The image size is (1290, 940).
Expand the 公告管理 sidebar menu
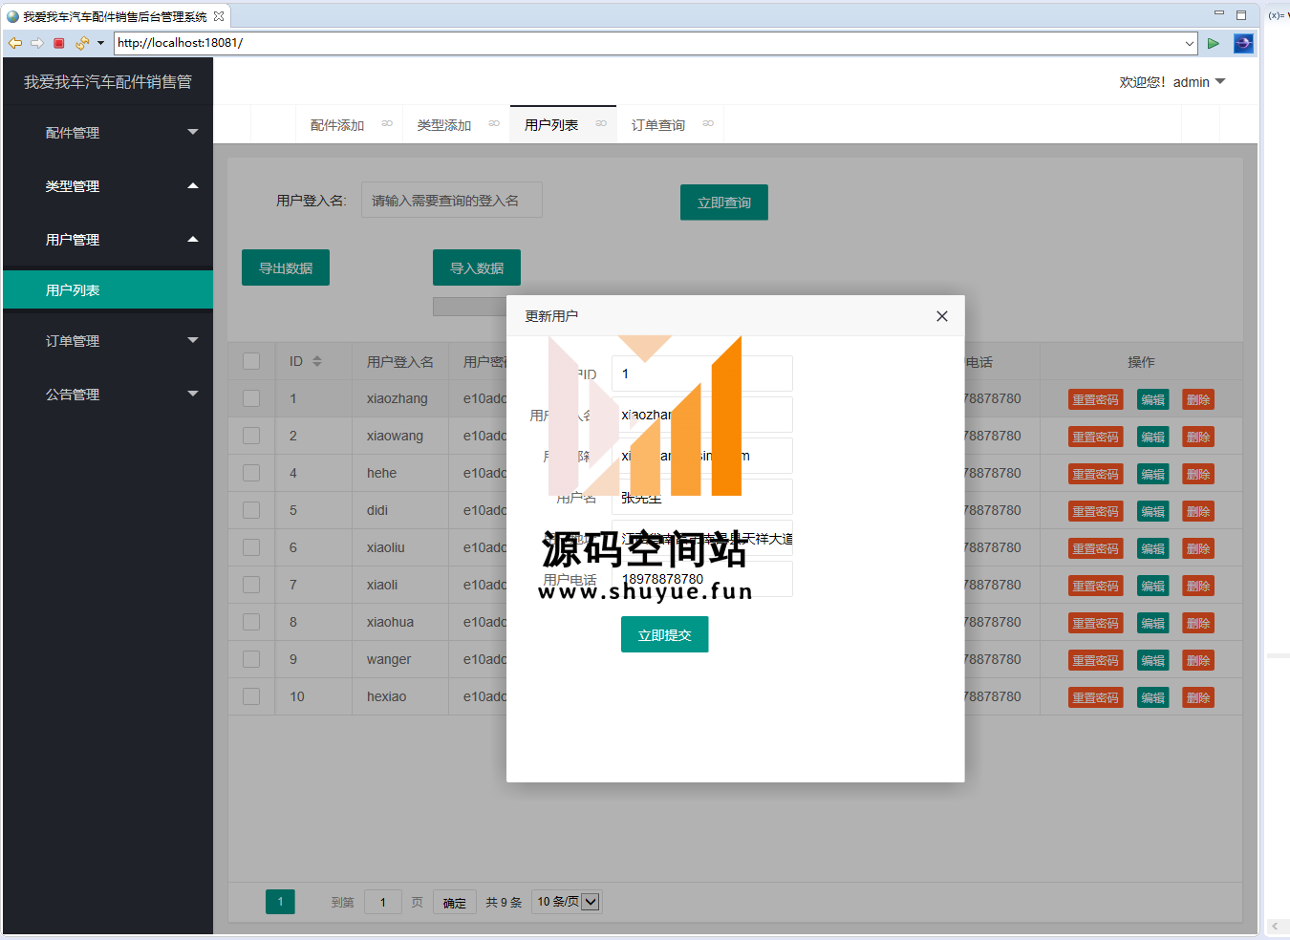pyautogui.click(x=108, y=395)
